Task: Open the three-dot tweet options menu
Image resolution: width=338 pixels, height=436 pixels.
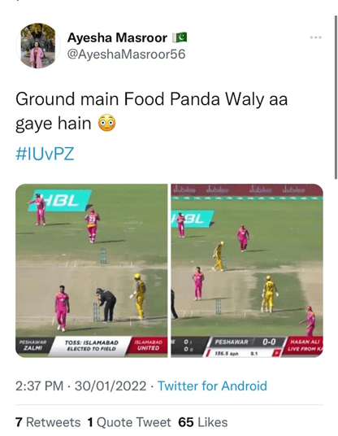Action: coord(316,37)
